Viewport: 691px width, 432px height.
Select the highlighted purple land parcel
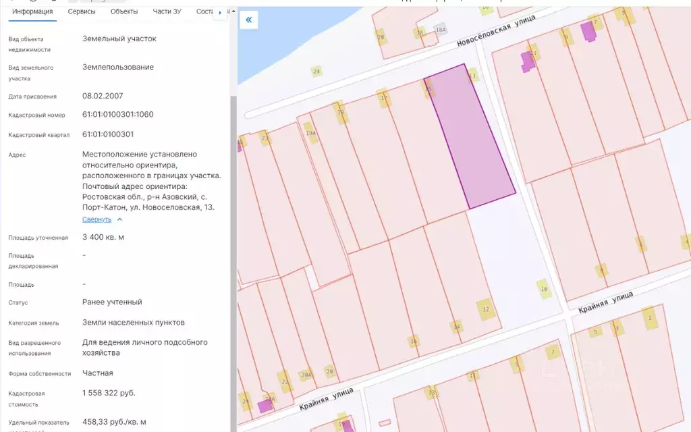tap(470, 136)
